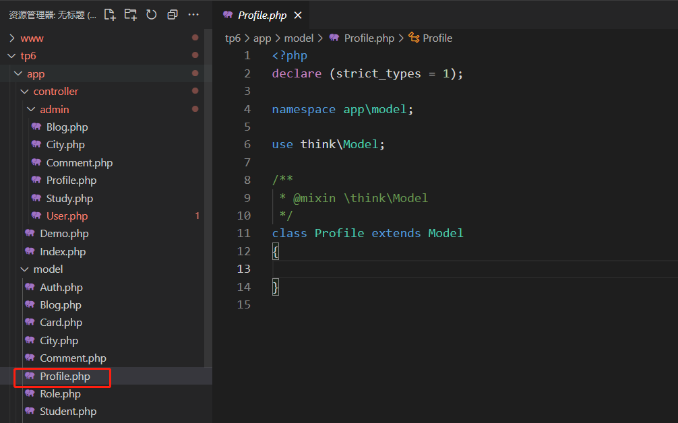This screenshot has width=678, height=423.
Task: Click model in the breadcrumb path
Action: pyautogui.click(x=299, y=38)
